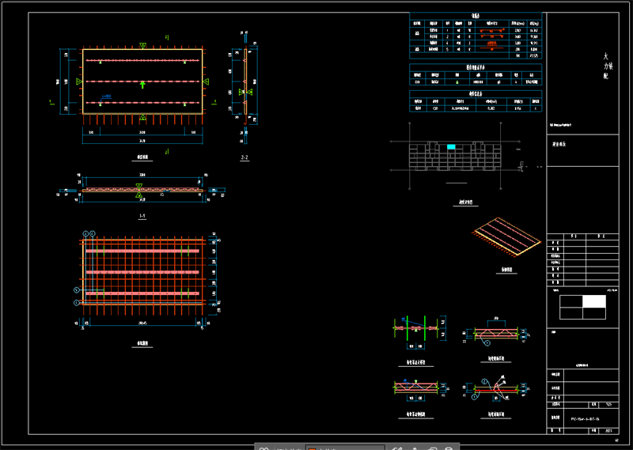Select the rebar schedule table title
The image size is (633, 450).
click(x=476, y=16)
